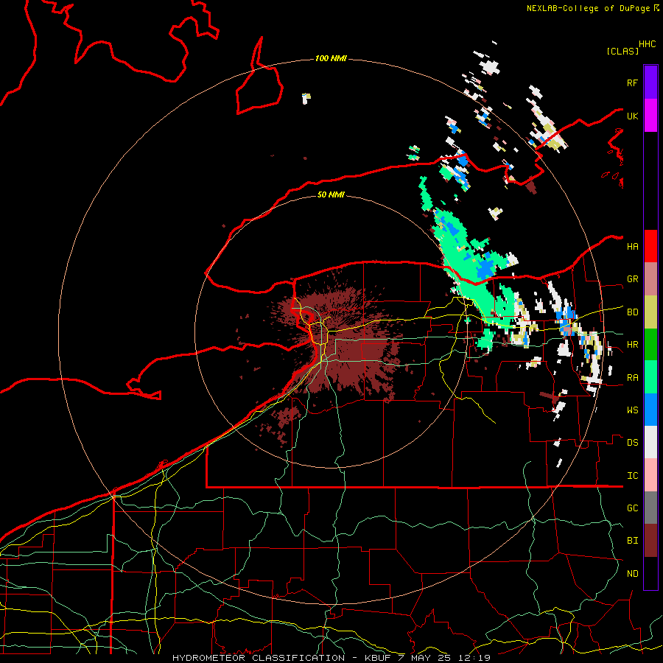Click the KBUF station identifier

(x=378, y=658)
